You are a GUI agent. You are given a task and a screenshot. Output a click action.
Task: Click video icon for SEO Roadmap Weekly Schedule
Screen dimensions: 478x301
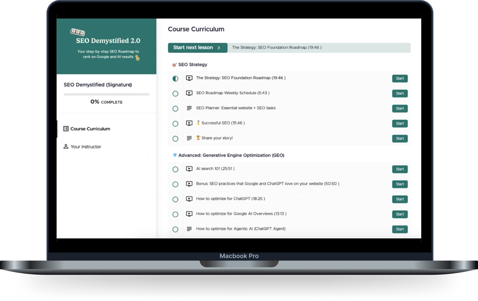coord(189,93)
